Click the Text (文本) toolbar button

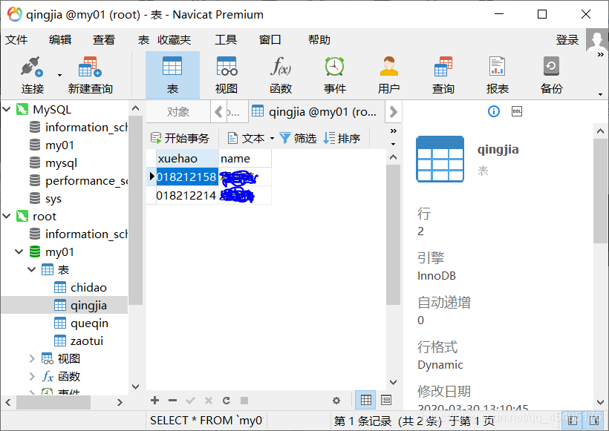(x=247, y=138)
